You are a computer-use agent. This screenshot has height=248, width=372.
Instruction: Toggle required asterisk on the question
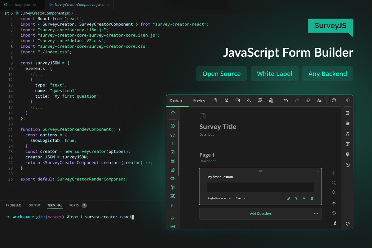(x=304, y=198)
